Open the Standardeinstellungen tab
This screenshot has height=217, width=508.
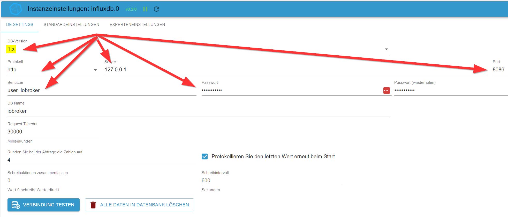(x=71, y=25)
